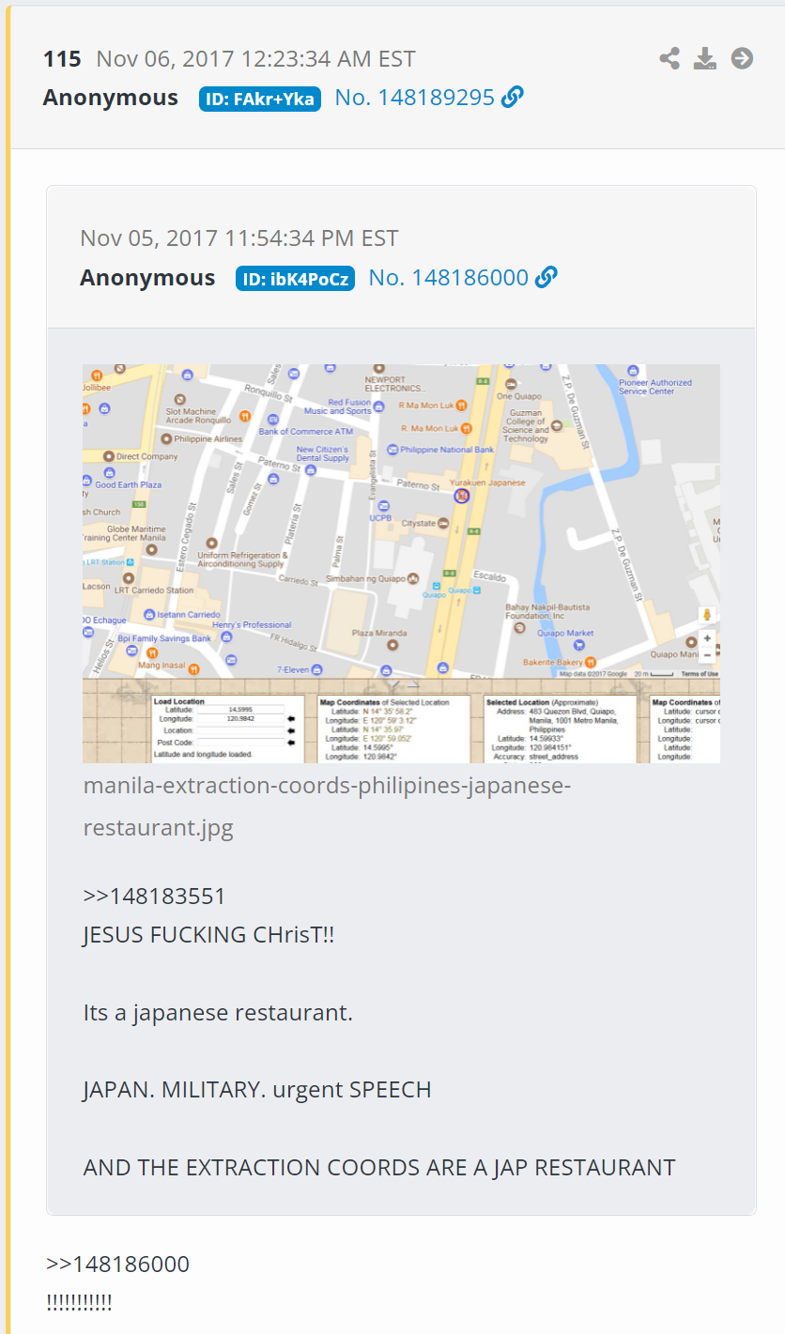Click timestamp Nov 06, 2017 12:23:34 AM EST

click(x=255, y=59)
